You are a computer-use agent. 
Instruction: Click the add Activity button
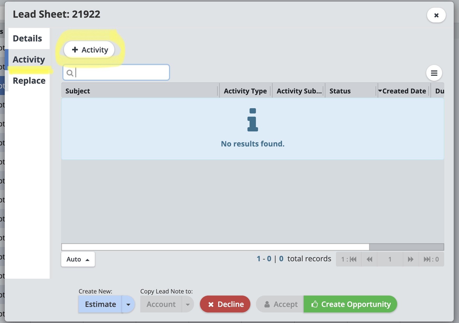[90, 50]
